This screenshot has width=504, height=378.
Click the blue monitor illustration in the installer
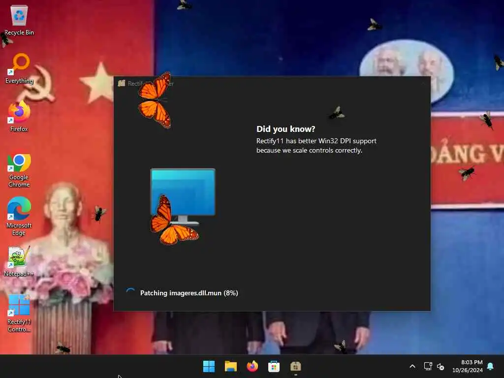click(183, 196)
